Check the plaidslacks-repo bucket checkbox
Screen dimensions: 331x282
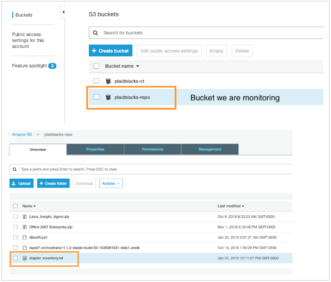tap(96, 97)
